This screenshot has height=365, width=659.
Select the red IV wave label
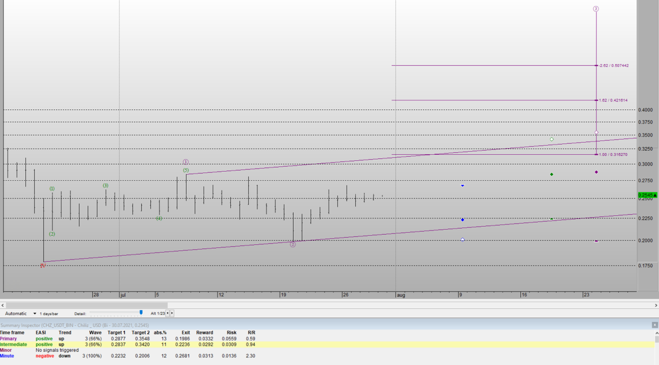(x=43, y=266)
